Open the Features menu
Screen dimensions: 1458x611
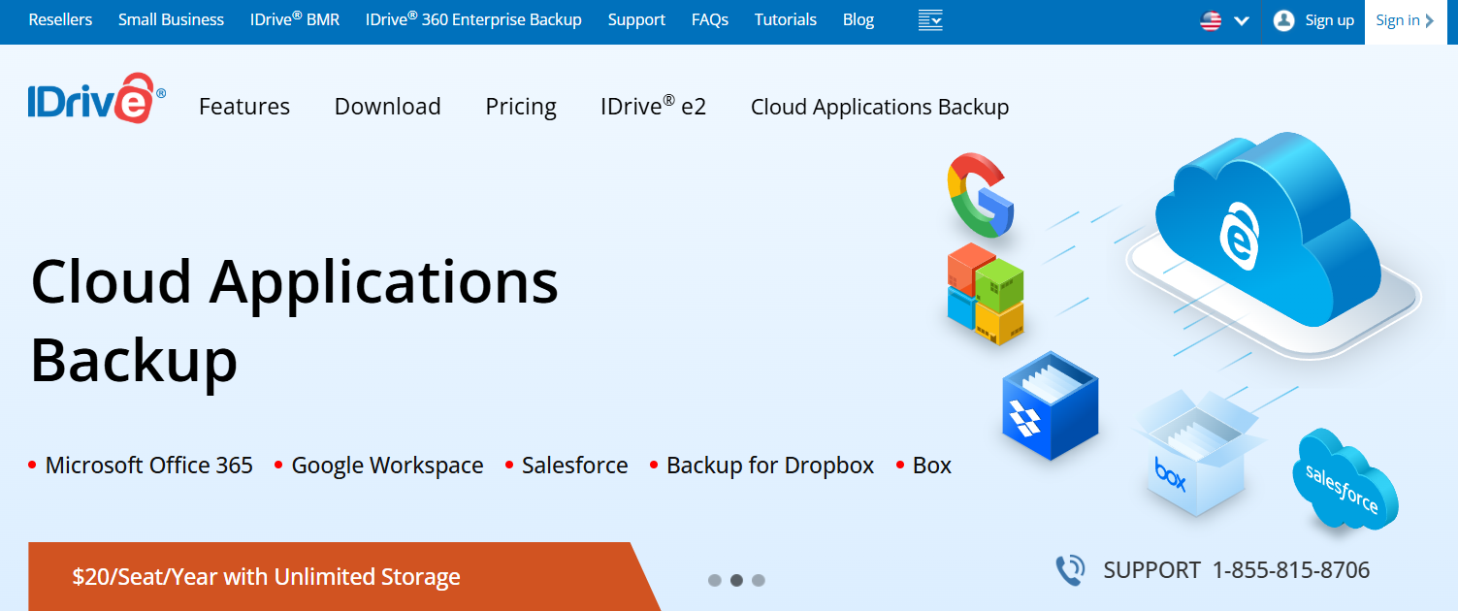point(244,107)
